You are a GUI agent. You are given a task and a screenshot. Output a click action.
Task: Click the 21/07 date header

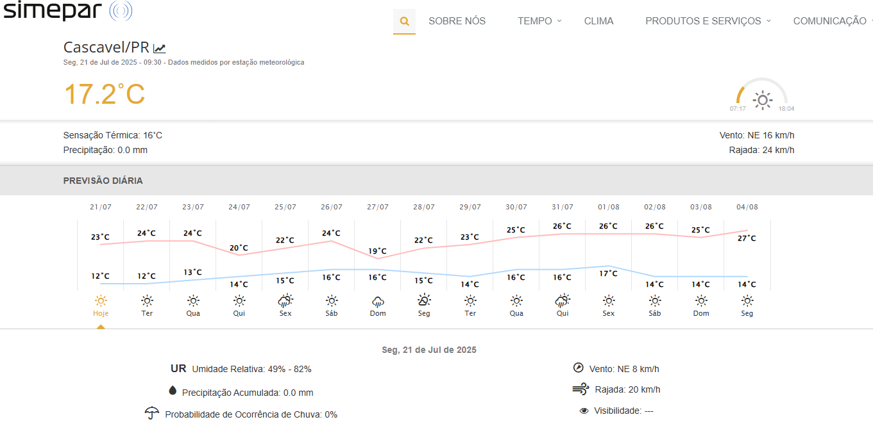click(101, 207)
